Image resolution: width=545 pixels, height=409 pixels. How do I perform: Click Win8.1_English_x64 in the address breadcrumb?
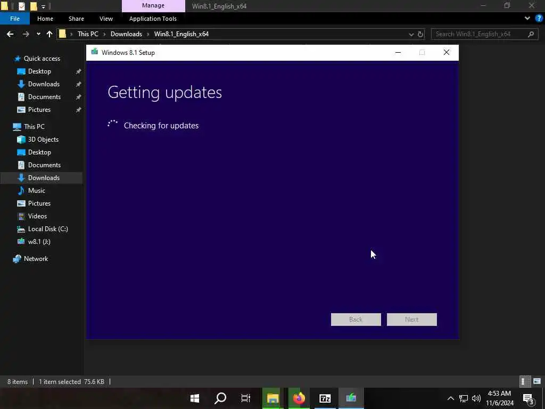[x=181, y=34]
